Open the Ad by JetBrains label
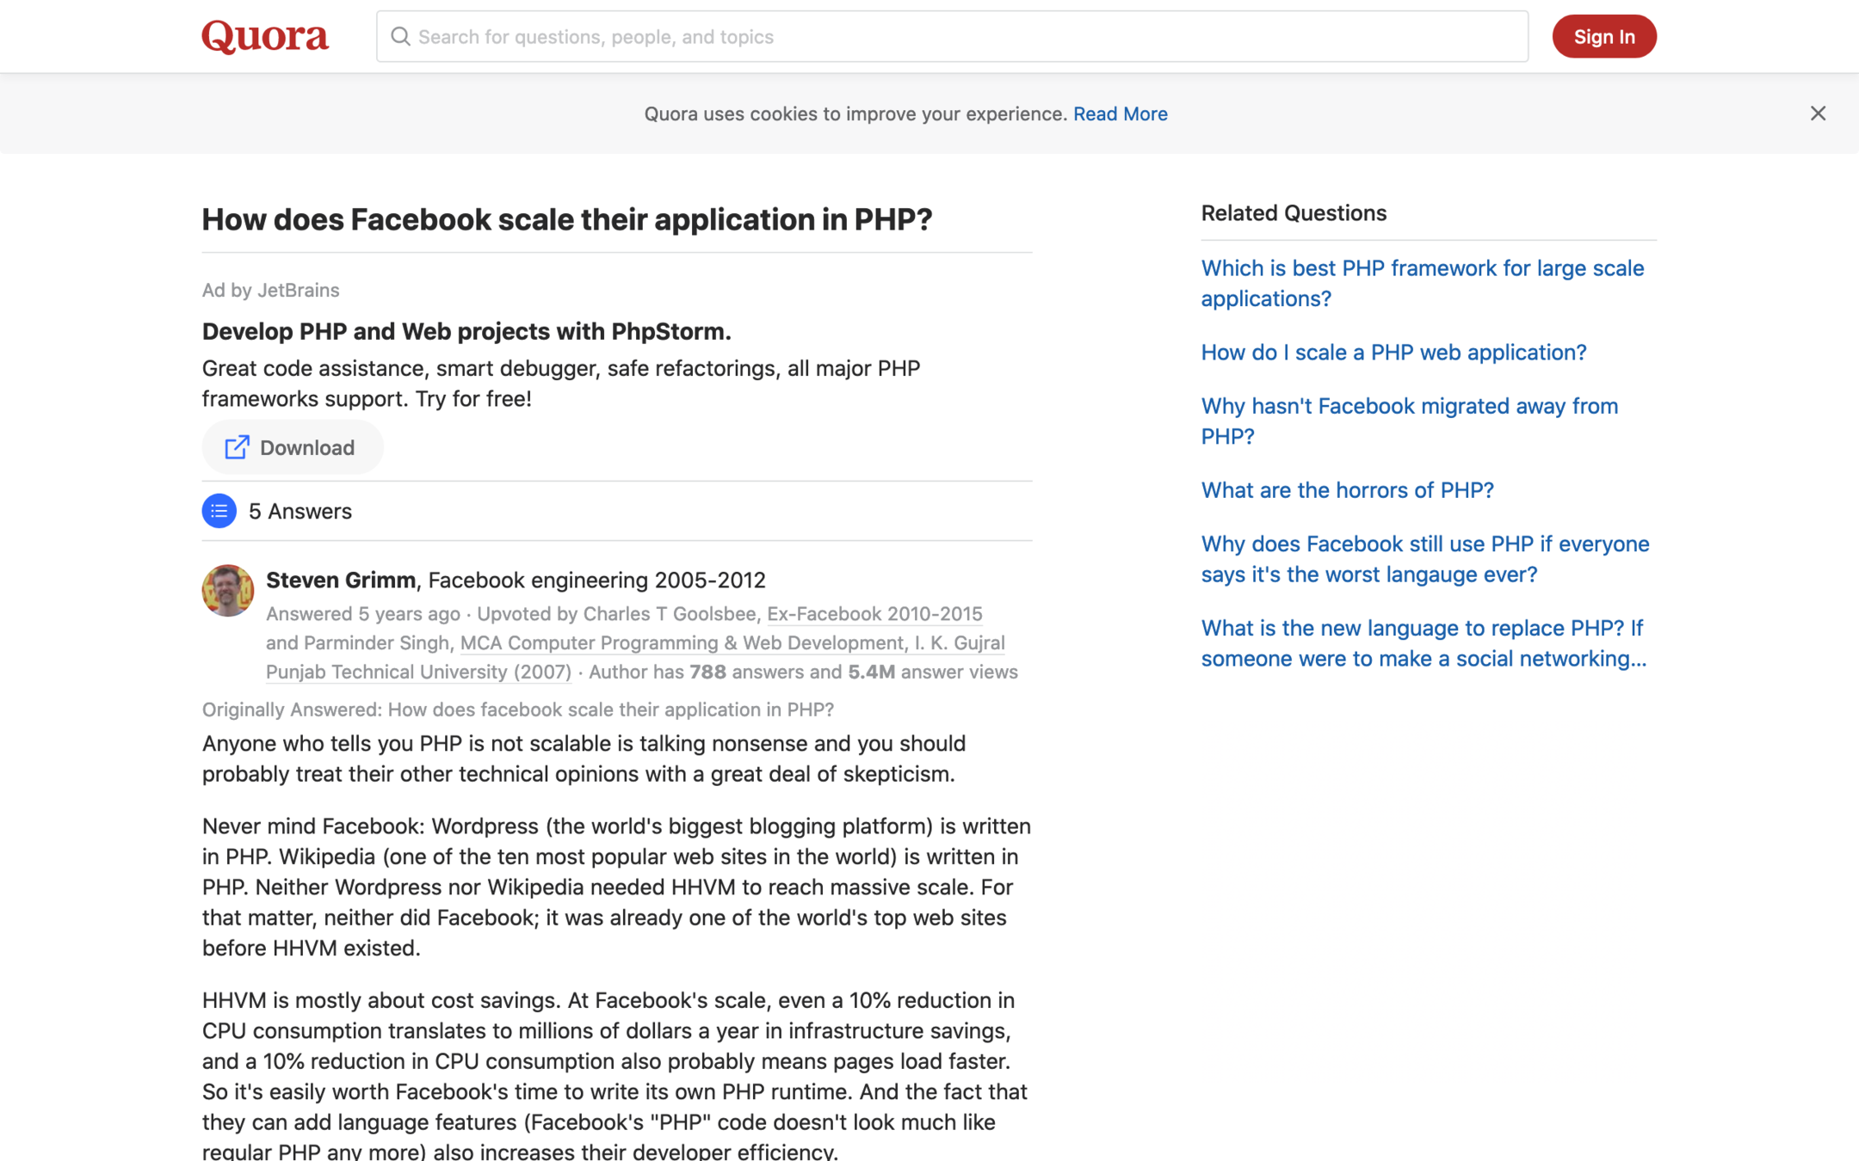The image size is (1859, 1161). [x=270, y=290]
